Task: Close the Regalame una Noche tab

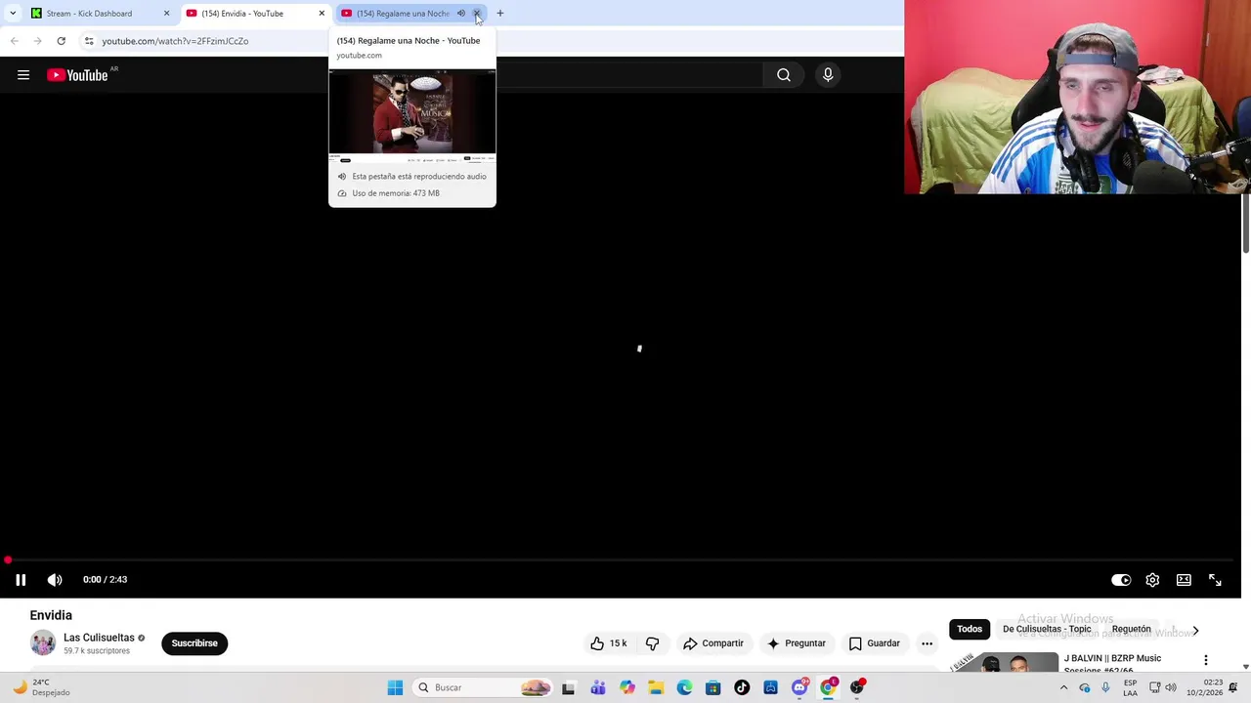Action: 477,14
